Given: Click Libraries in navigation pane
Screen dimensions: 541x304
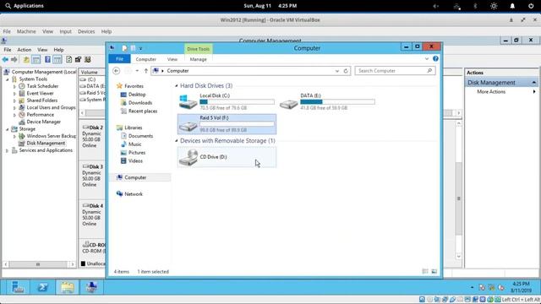Looking at the screenshot, I should tap(134, 128).
